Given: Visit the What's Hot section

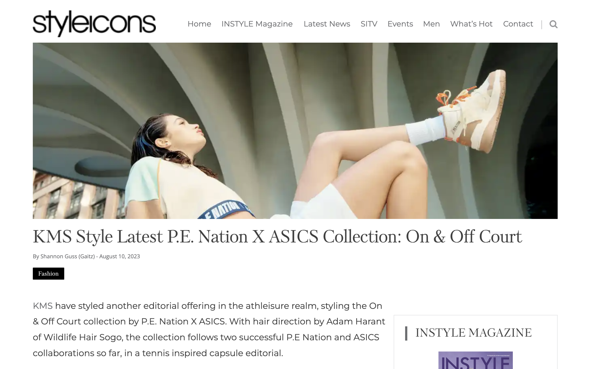Looking at the screenshot, I should [x=471, y=24].
